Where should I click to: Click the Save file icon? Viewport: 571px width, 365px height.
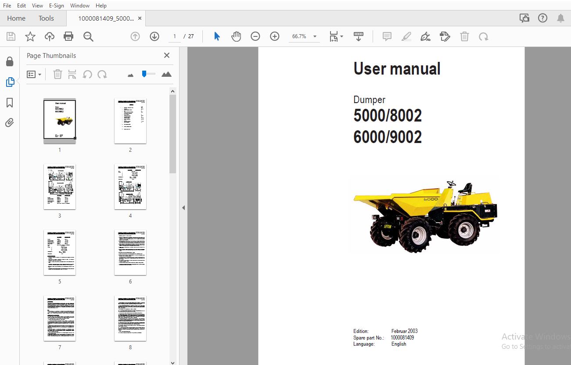(x=11, y=36)
